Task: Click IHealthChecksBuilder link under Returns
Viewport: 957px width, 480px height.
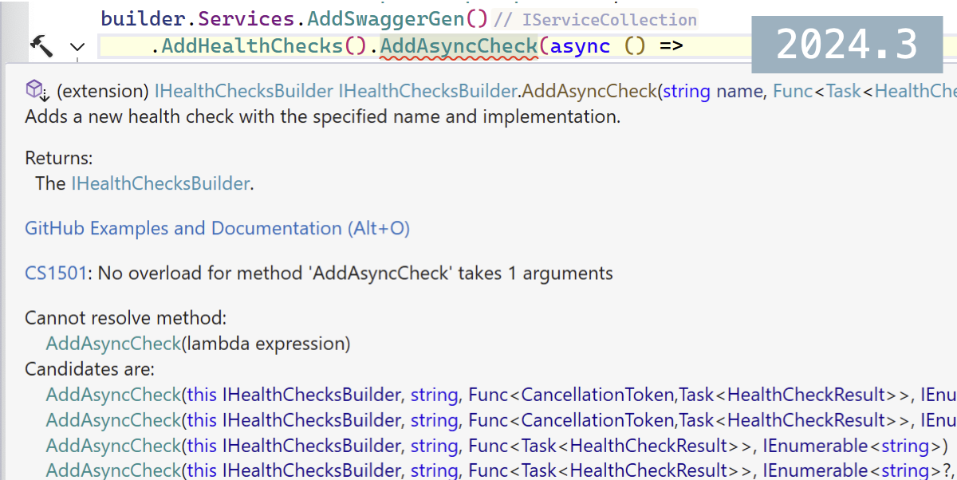Action: [160, 183]
